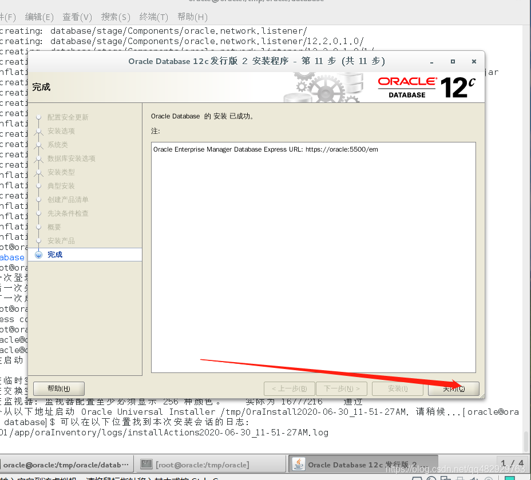Viewport: 531px width, 480px height.
Task: Click the Java icon on the taskbar entry
Action: click(299, 463)
